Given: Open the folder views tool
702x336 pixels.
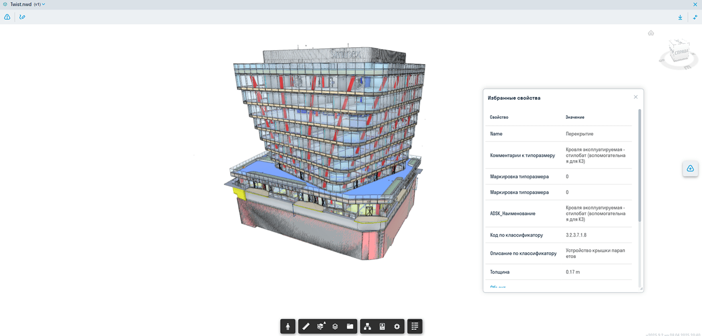Looking at the screenshot, I should (x=350, y=326).
